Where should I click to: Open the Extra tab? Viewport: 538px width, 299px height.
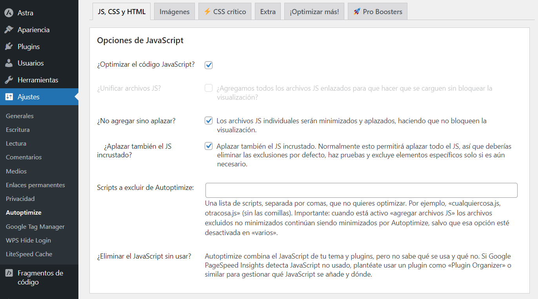point(267,11)
